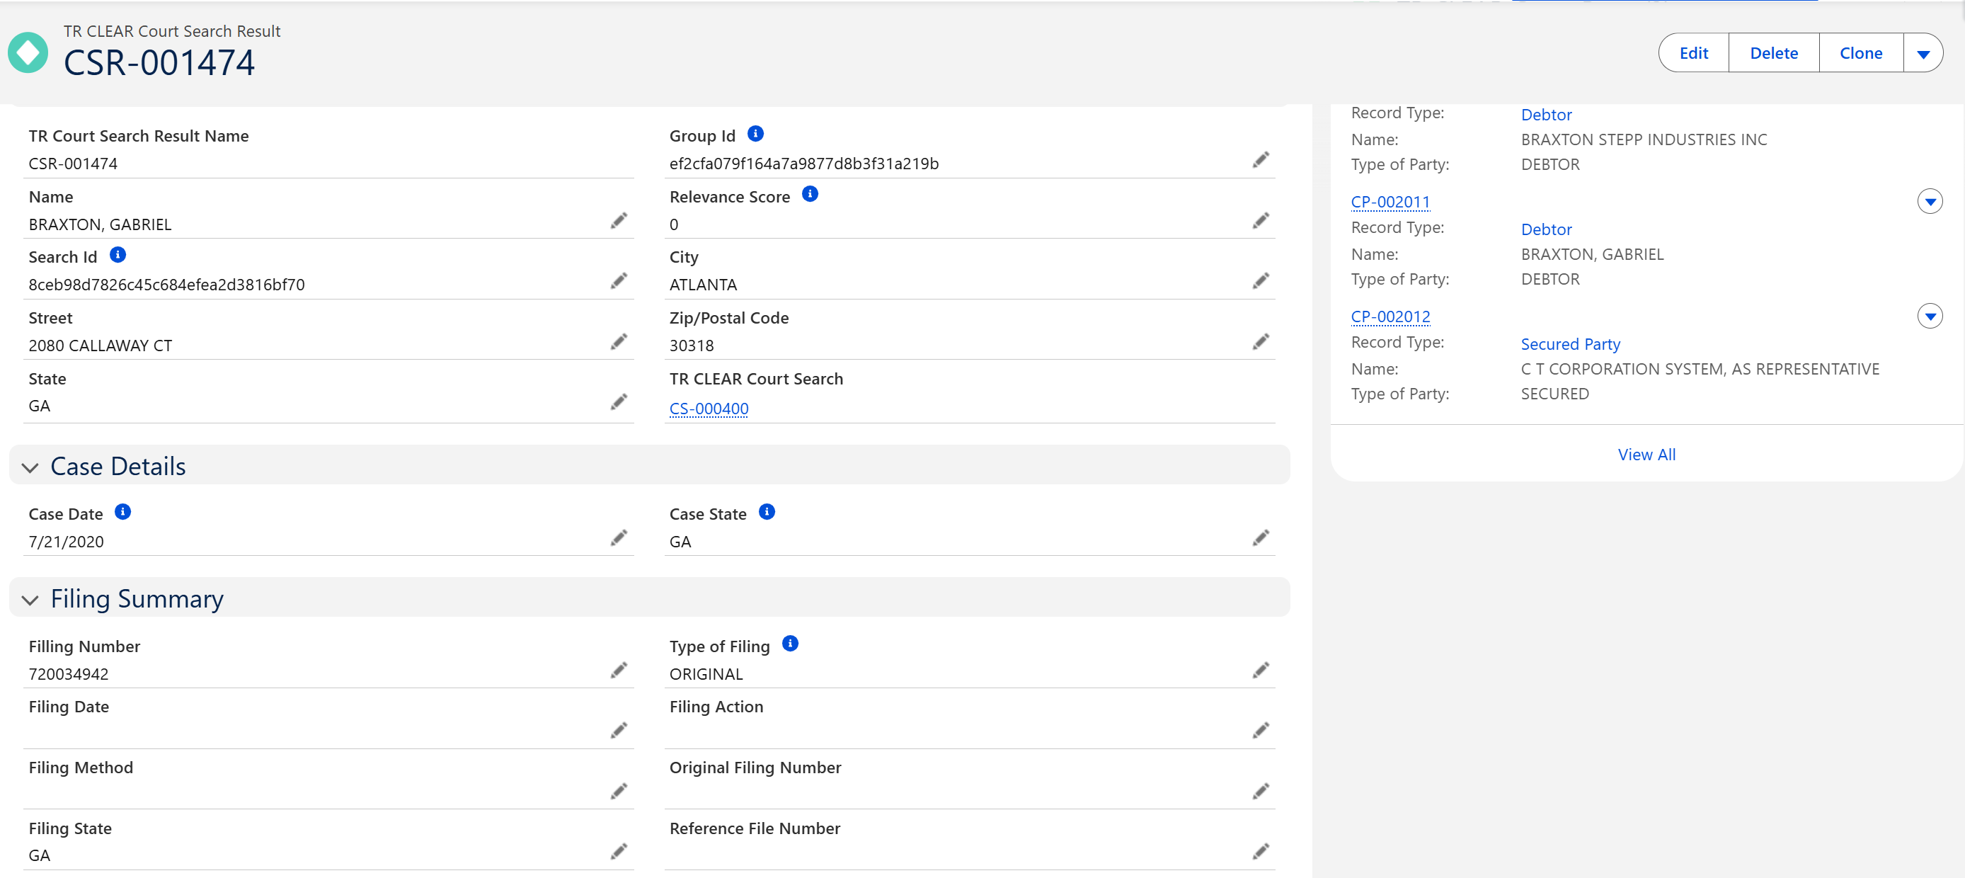Click Case State info icon
The height and width of the screenshot is (878, 1965).
(767, 511)
